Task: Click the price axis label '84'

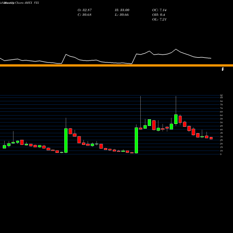Action: 221,101
